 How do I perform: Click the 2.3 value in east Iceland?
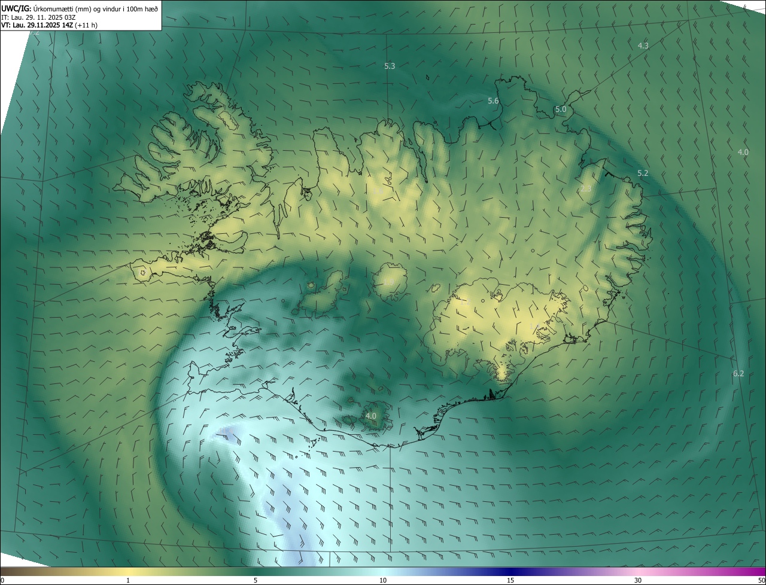point(586,189)
